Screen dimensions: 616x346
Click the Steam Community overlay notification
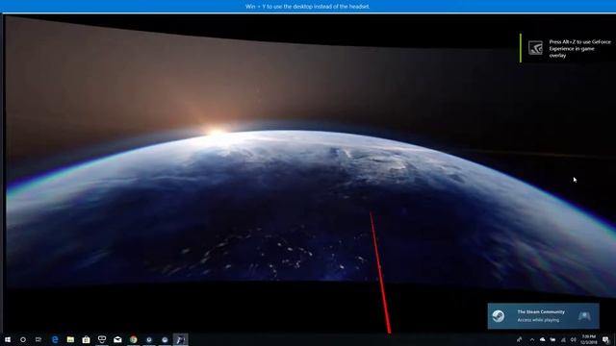[543, 316]
